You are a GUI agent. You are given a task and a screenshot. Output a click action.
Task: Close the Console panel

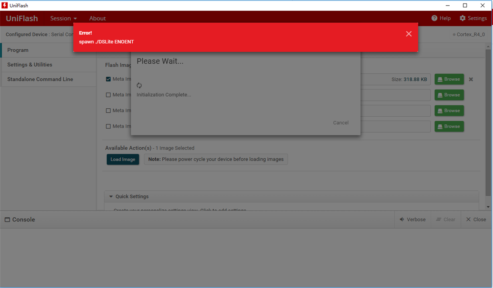[476, 219]
